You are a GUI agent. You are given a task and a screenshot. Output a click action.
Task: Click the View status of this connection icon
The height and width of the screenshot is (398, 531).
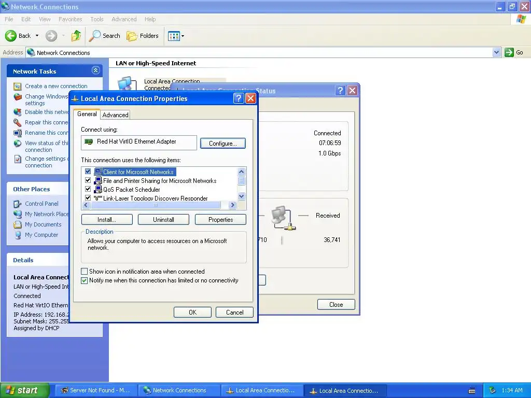pos(18,144)
